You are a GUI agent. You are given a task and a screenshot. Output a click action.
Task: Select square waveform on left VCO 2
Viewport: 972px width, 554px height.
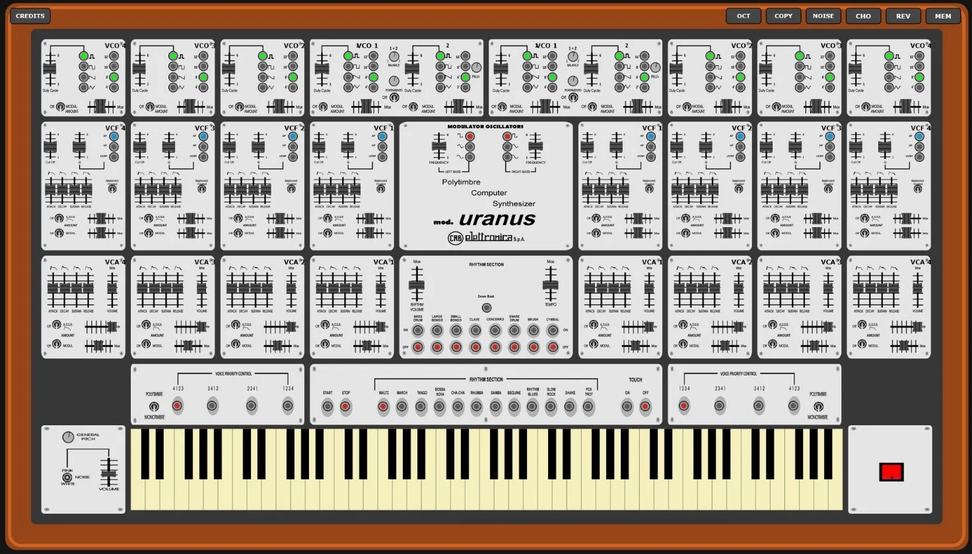(263, 67)
